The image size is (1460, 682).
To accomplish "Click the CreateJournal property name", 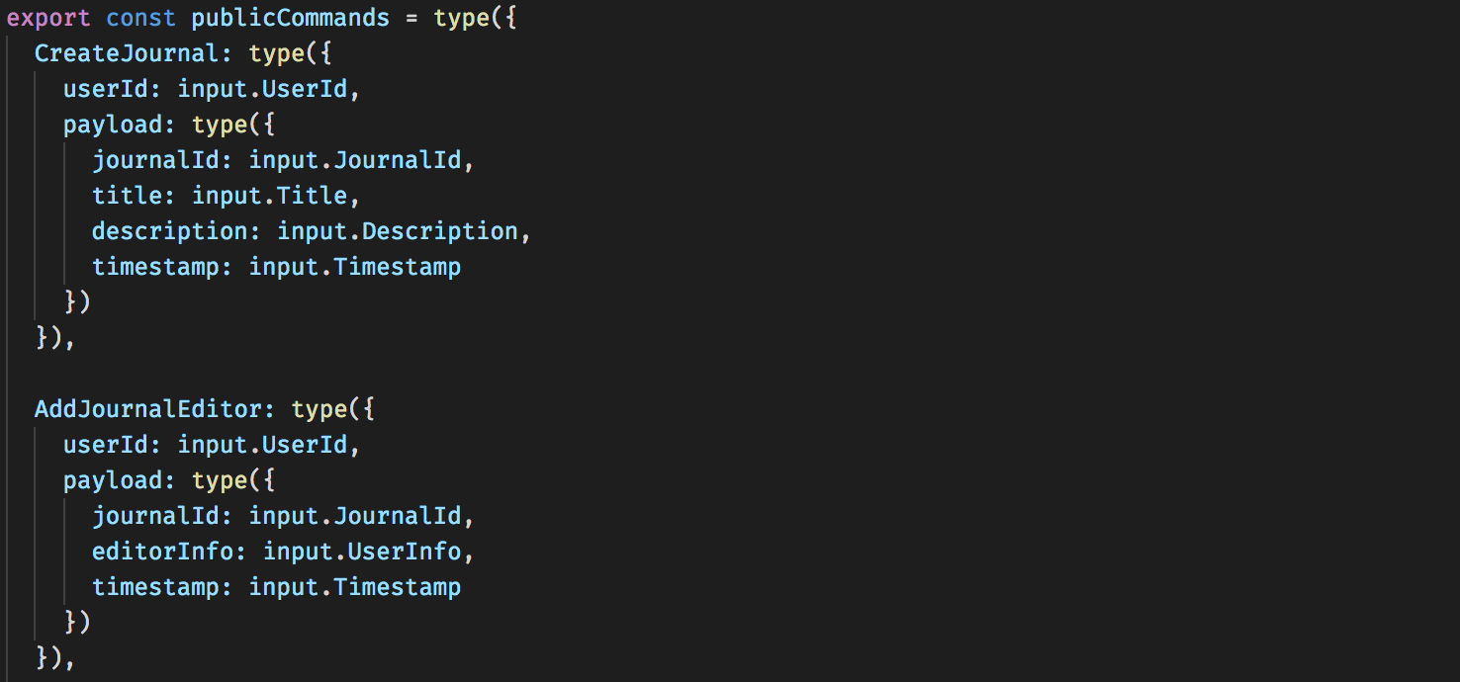I will pos(127,53).
